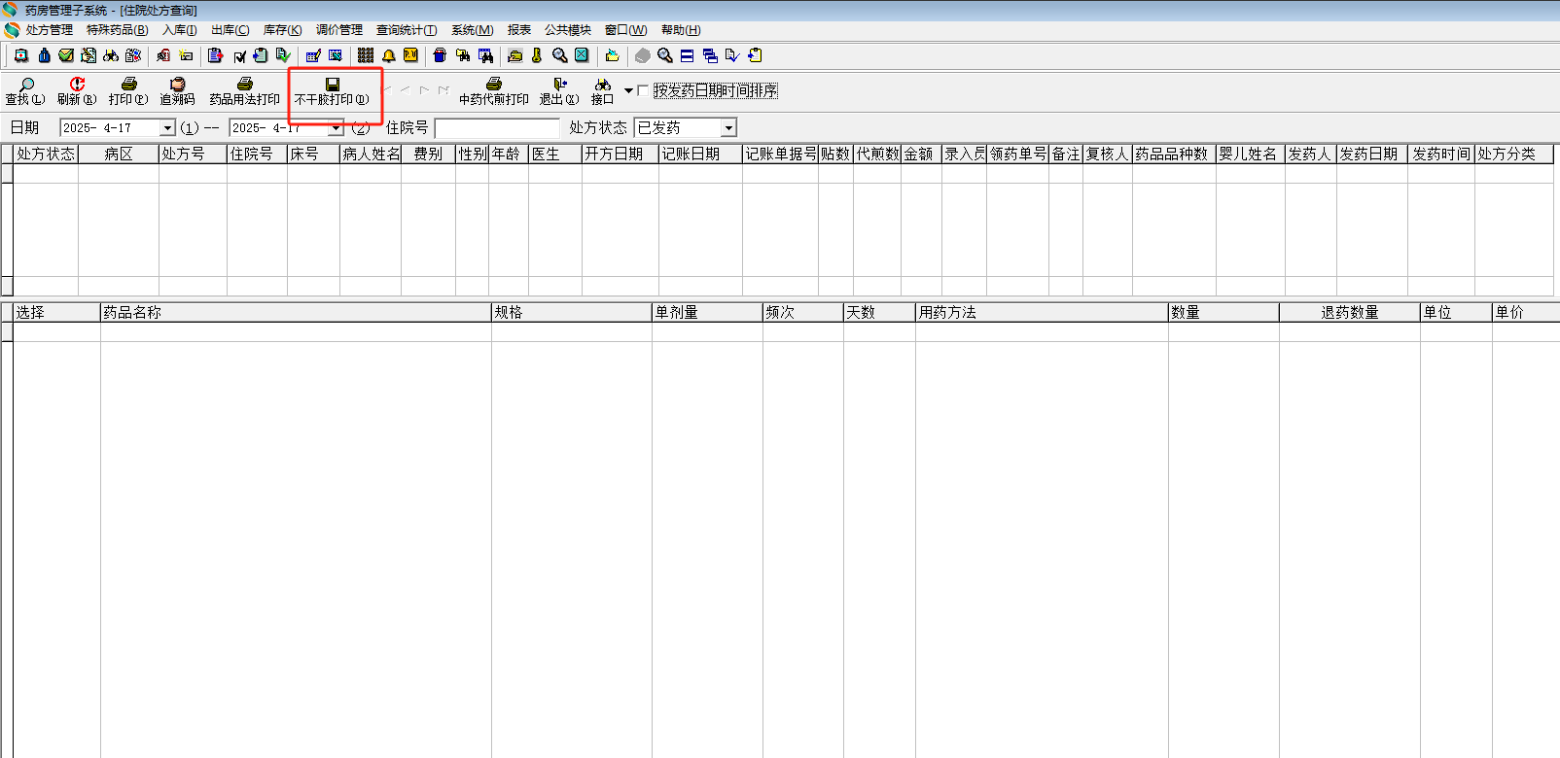The width and height of the screenshot is (1560, 758).
Task: Click the 婴儿姓名 column header
Action: [x=1251, y=154]
